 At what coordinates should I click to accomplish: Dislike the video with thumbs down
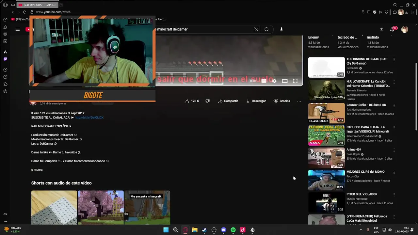(x=207, y=101)
